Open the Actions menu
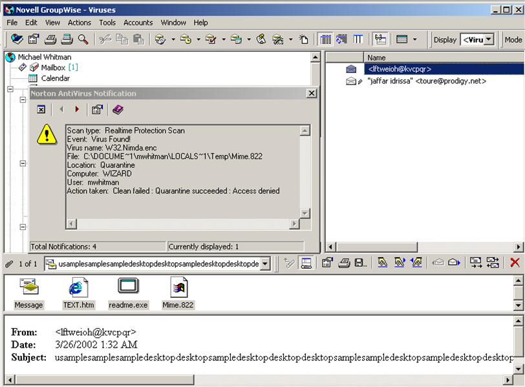525x387 pixels. (80, 23)
